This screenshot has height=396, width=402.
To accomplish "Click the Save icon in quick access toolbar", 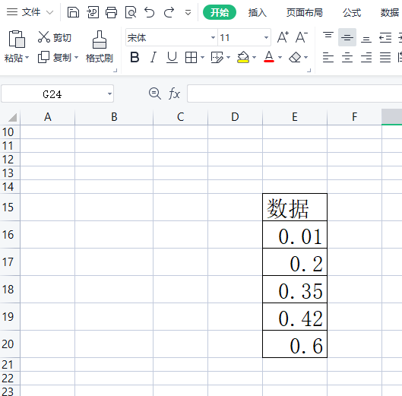I will pos(73,12).
